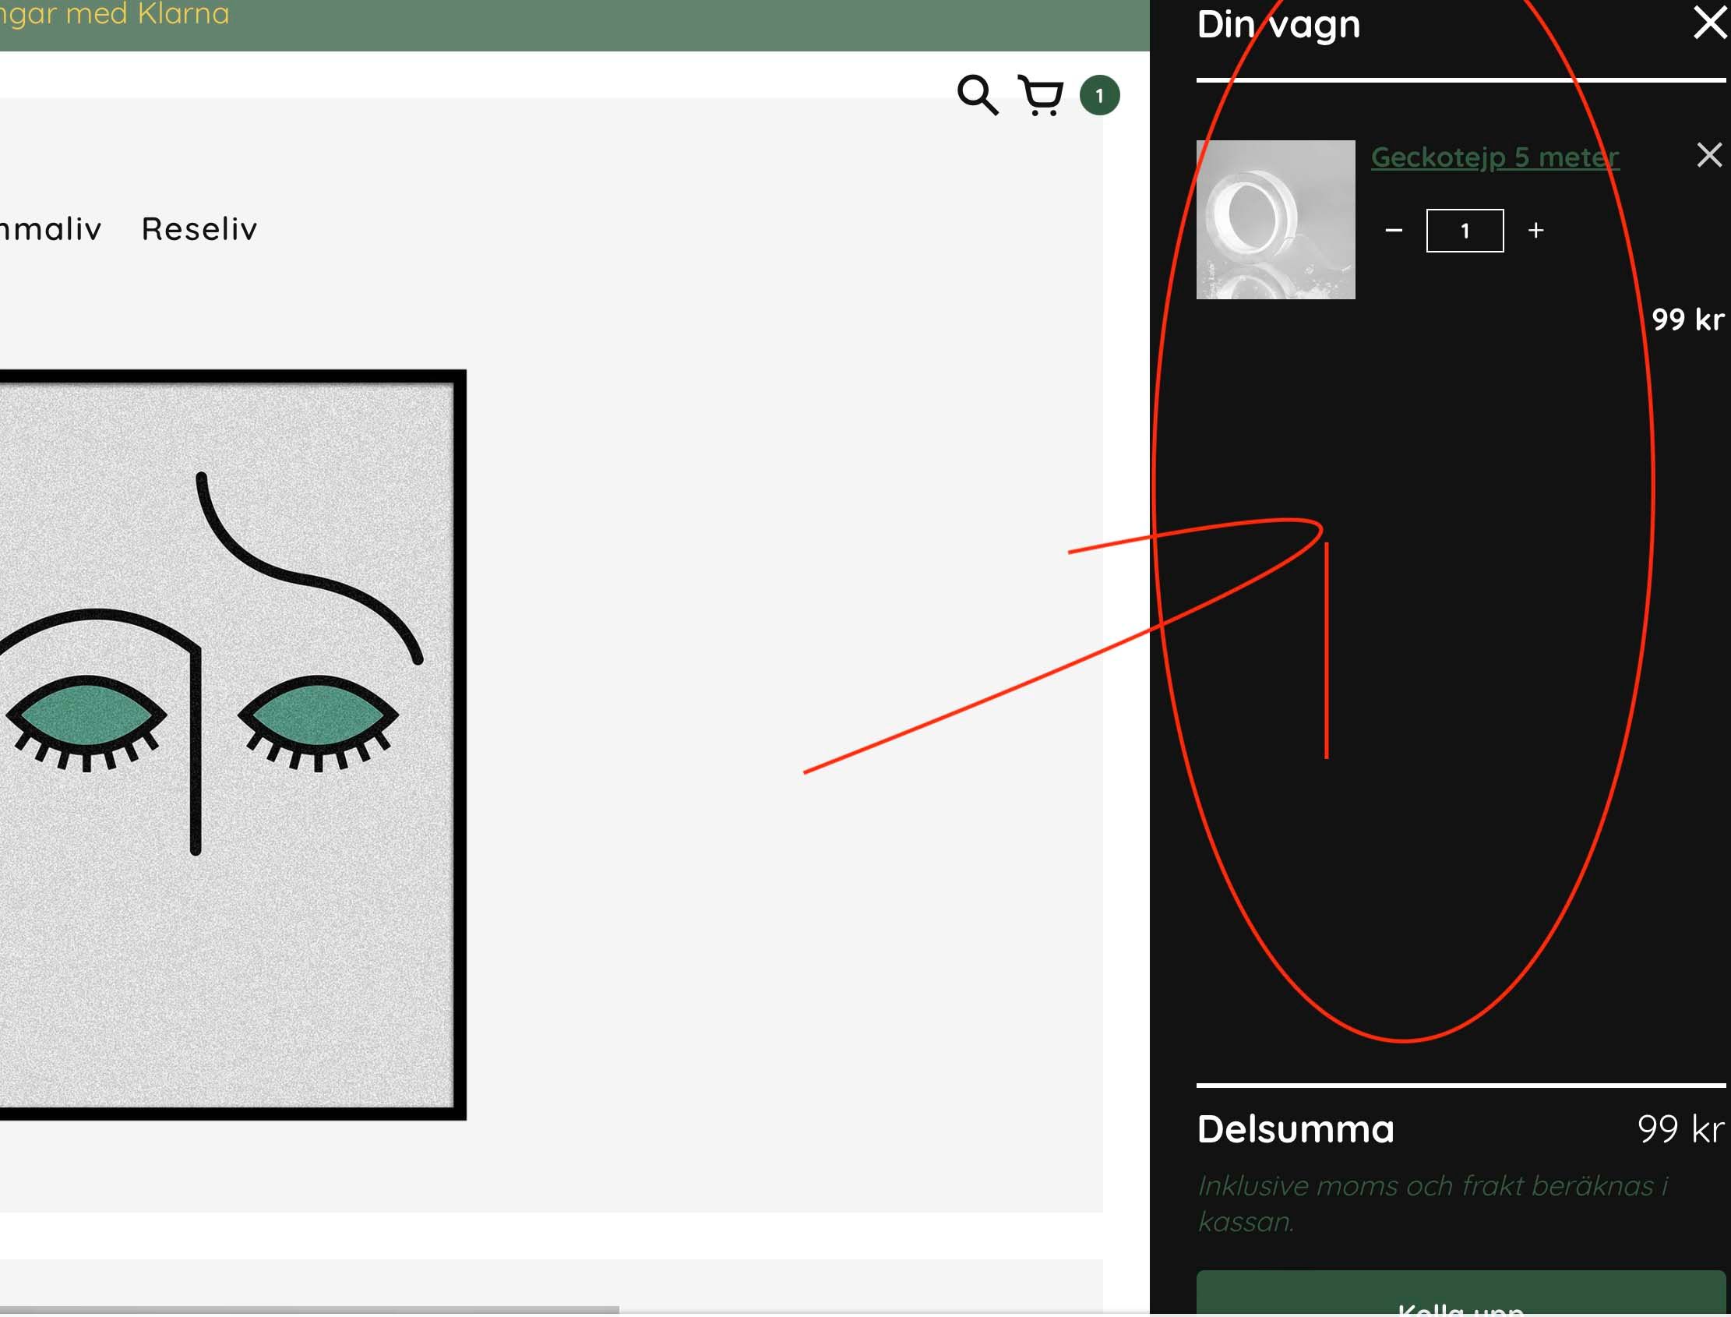
Task: Click the shopping cart icon
Action: [1041, 96]
